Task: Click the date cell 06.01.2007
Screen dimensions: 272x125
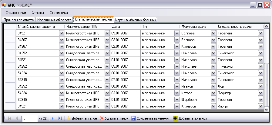Action: point(125,73)
